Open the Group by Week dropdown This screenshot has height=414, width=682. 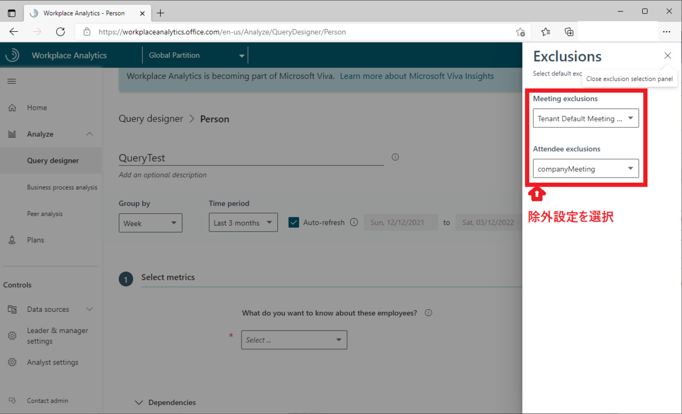[x=150, y=223]
